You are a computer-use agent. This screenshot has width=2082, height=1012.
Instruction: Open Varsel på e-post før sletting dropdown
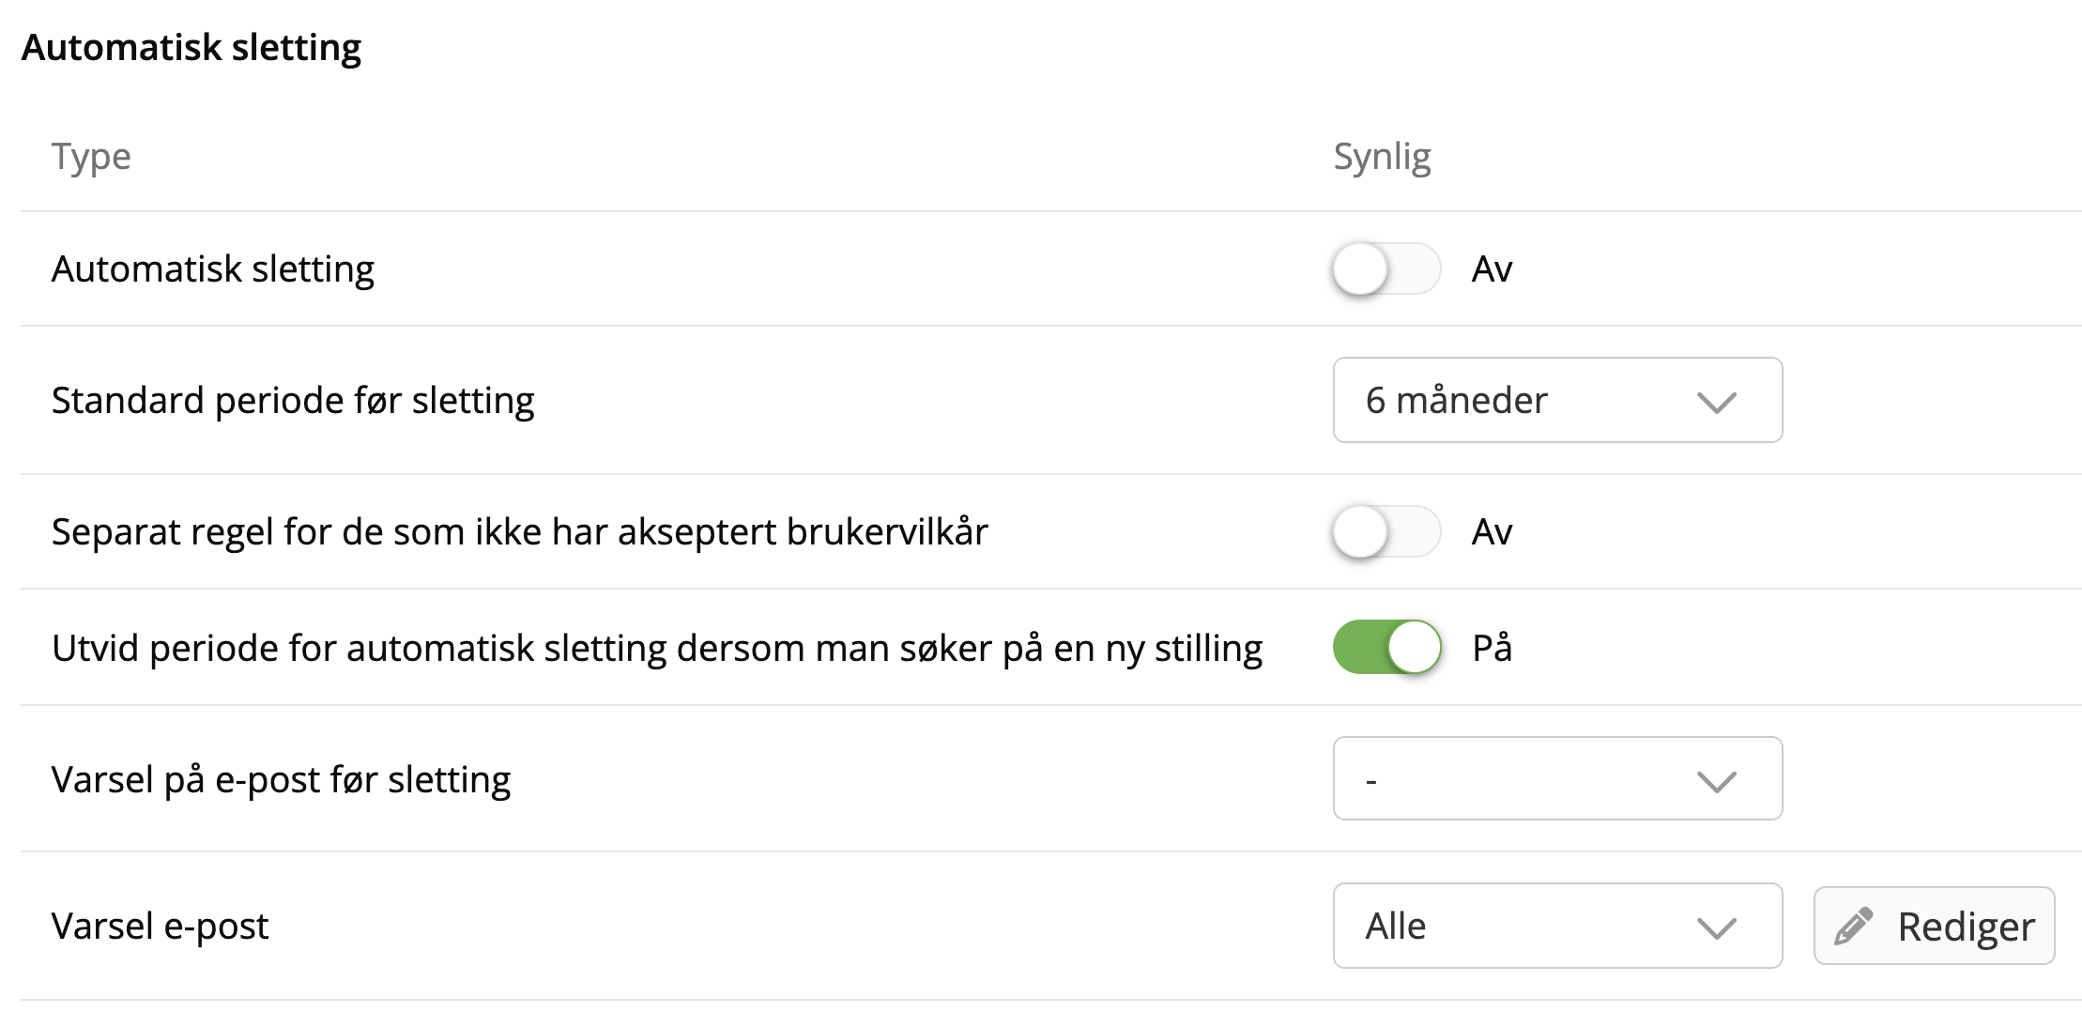click(x=1556, y=779)
